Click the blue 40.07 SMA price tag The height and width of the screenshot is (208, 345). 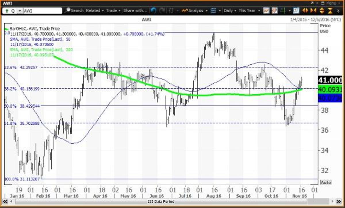(330, 98)
